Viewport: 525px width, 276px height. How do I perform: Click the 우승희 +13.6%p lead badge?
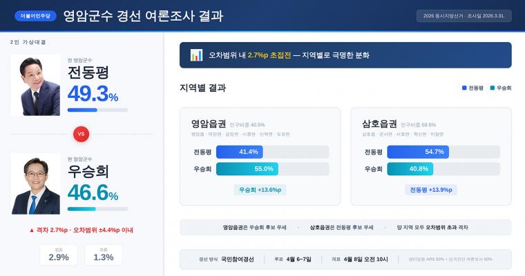click(260, 189)
